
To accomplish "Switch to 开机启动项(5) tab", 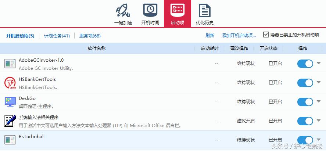I will [20, 36].
